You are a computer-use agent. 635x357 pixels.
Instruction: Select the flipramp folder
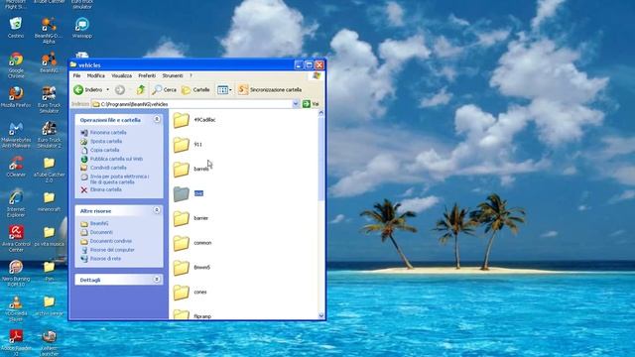tap(192, 315)
